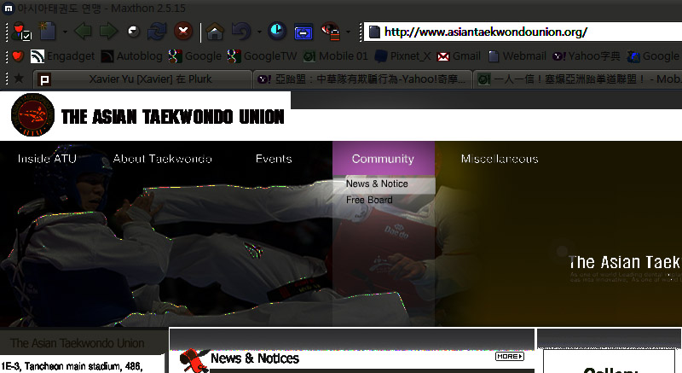The height and width of the screenshot is (373, 682).
Task: Open the GoogleTW bookmark
Action: pyautogui.click(x=262, y=56)
